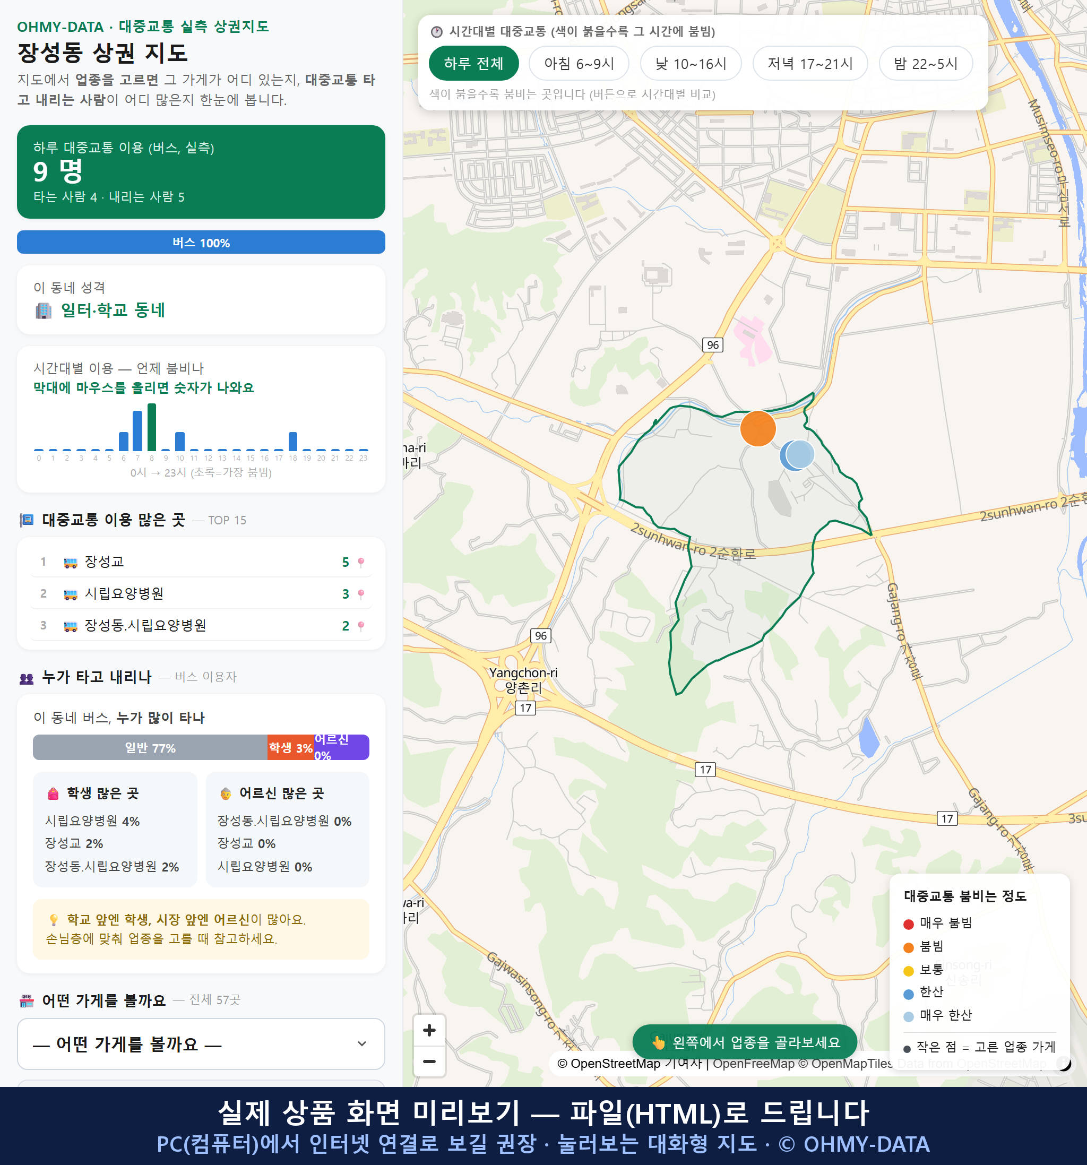The height and width of the screenshot is (1165, 1087).
Task: Select the 시립요양병원 stop row
Action: [x=201, y=593]
